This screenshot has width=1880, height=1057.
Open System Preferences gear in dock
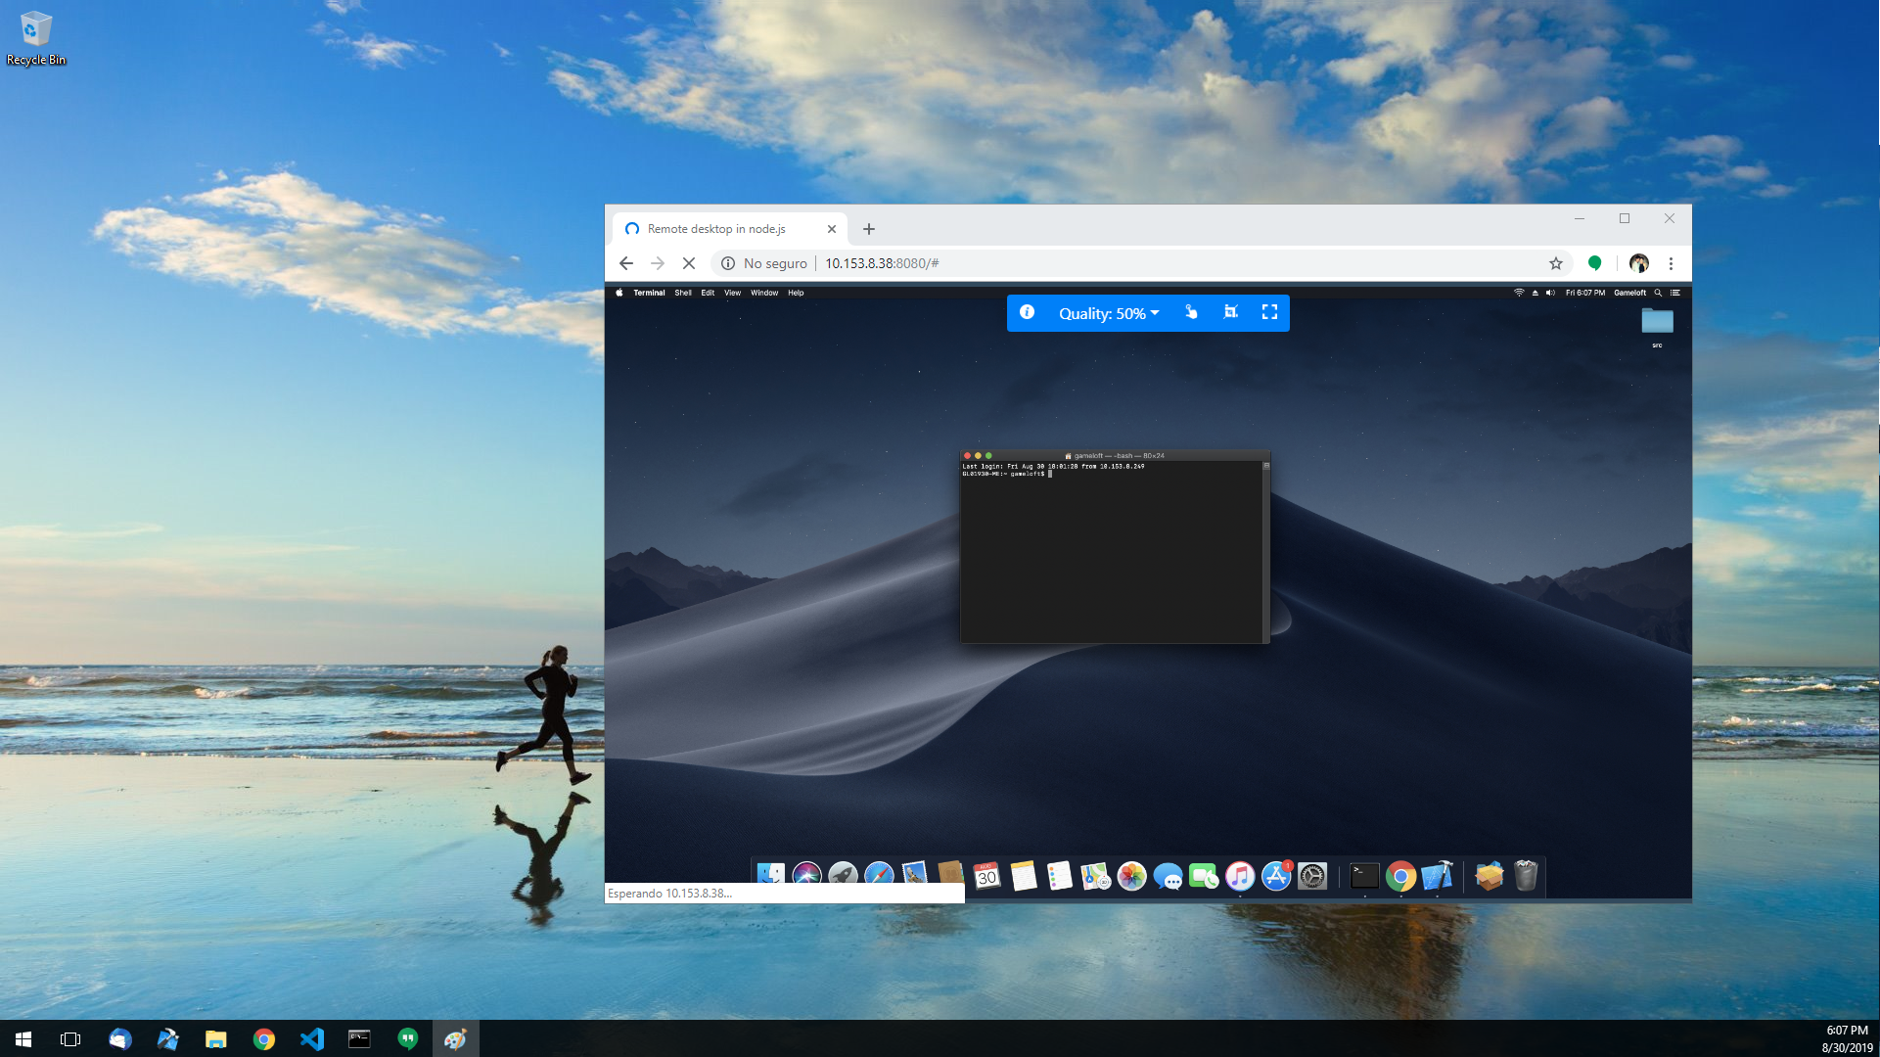coord(1311,876)
